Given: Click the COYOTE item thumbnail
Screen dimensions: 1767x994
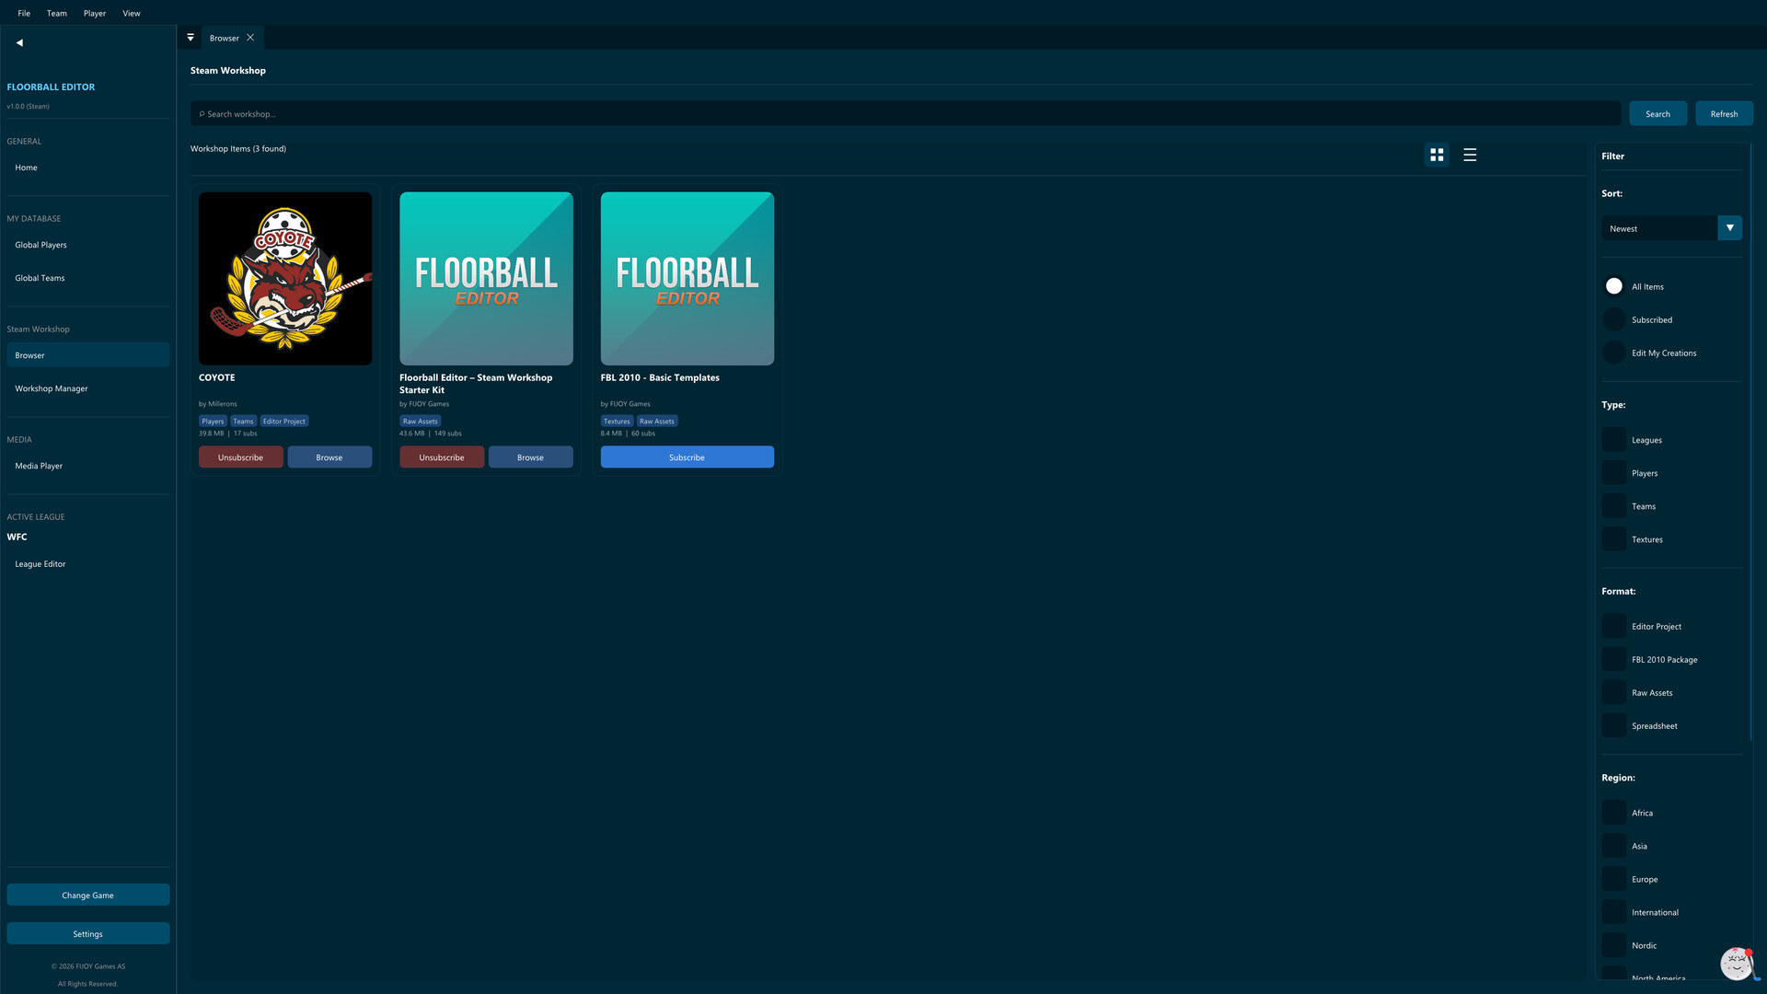Looking at the screenshot, I should click(x=285, y=277).
